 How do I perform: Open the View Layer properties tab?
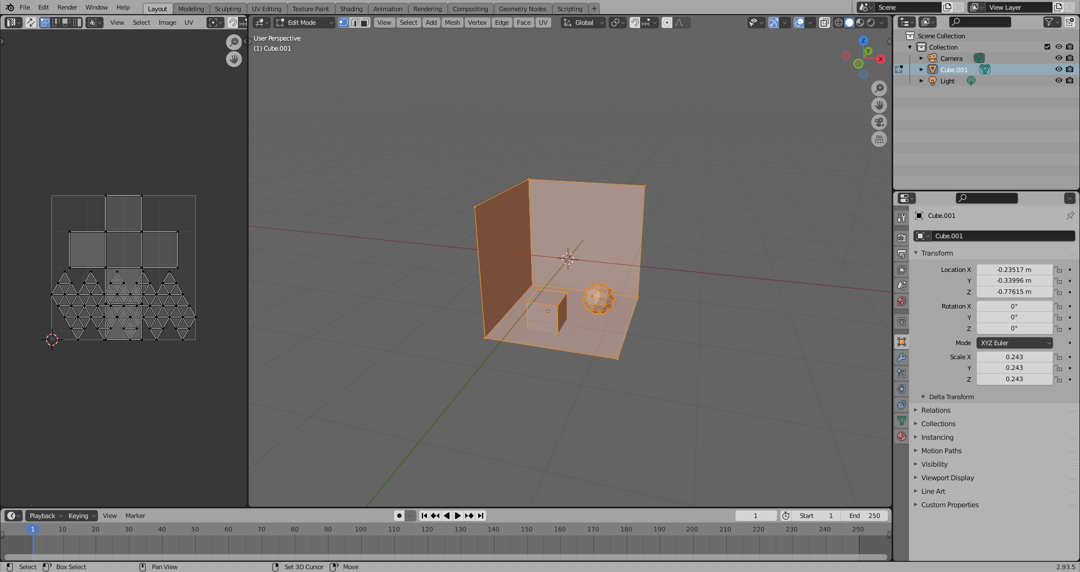(902, 270)
